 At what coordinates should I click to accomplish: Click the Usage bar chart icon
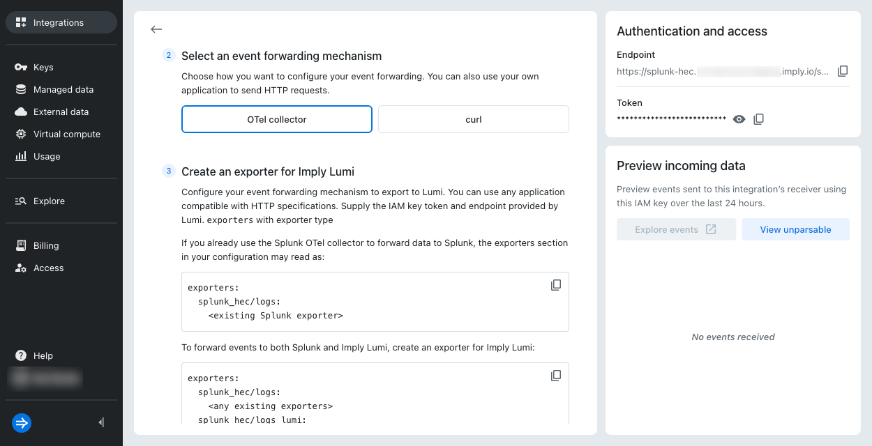(21, 156)
